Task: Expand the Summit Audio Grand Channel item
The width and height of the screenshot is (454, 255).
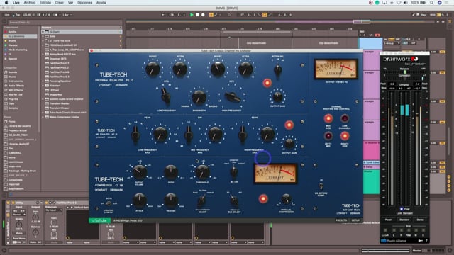Action: [43, 99]
